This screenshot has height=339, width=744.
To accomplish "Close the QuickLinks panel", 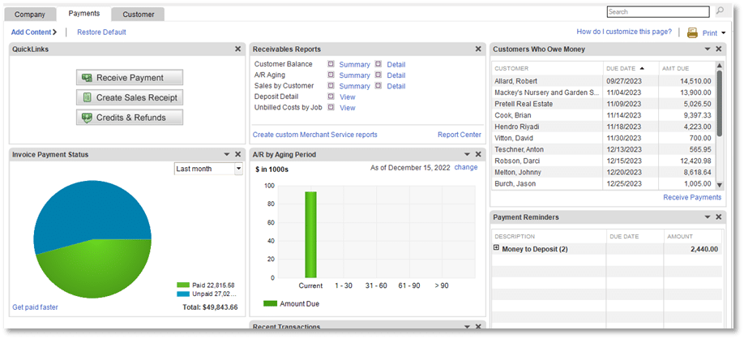I will 237,49.
